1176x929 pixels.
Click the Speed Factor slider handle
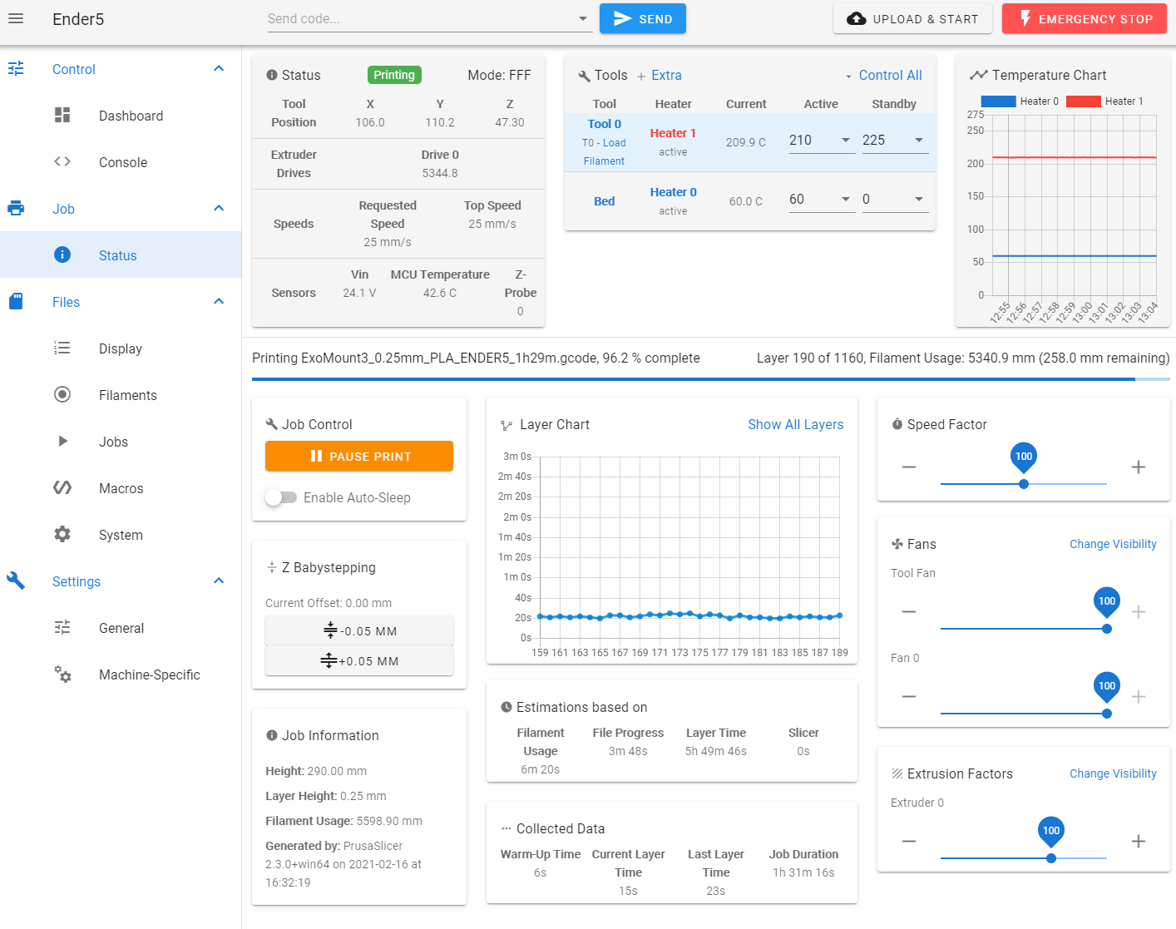point(1024,484)
